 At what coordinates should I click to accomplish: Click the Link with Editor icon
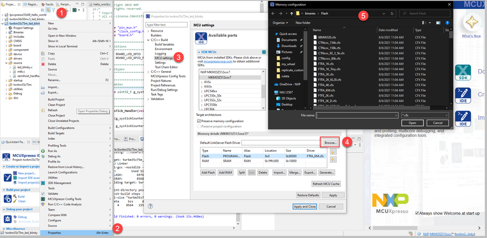pyautogui.click(x=48, y=10)
